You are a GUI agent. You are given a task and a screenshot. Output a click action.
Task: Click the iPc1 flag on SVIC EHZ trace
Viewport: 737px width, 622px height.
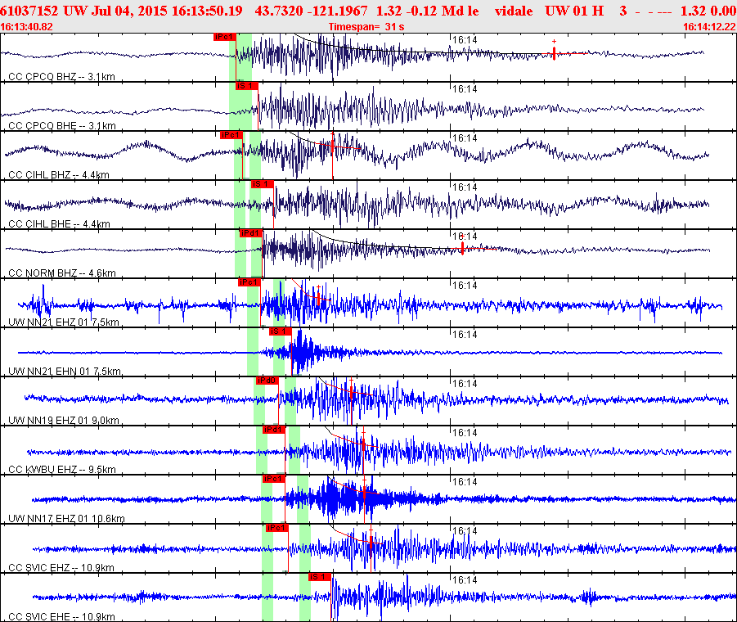(276, 528)
